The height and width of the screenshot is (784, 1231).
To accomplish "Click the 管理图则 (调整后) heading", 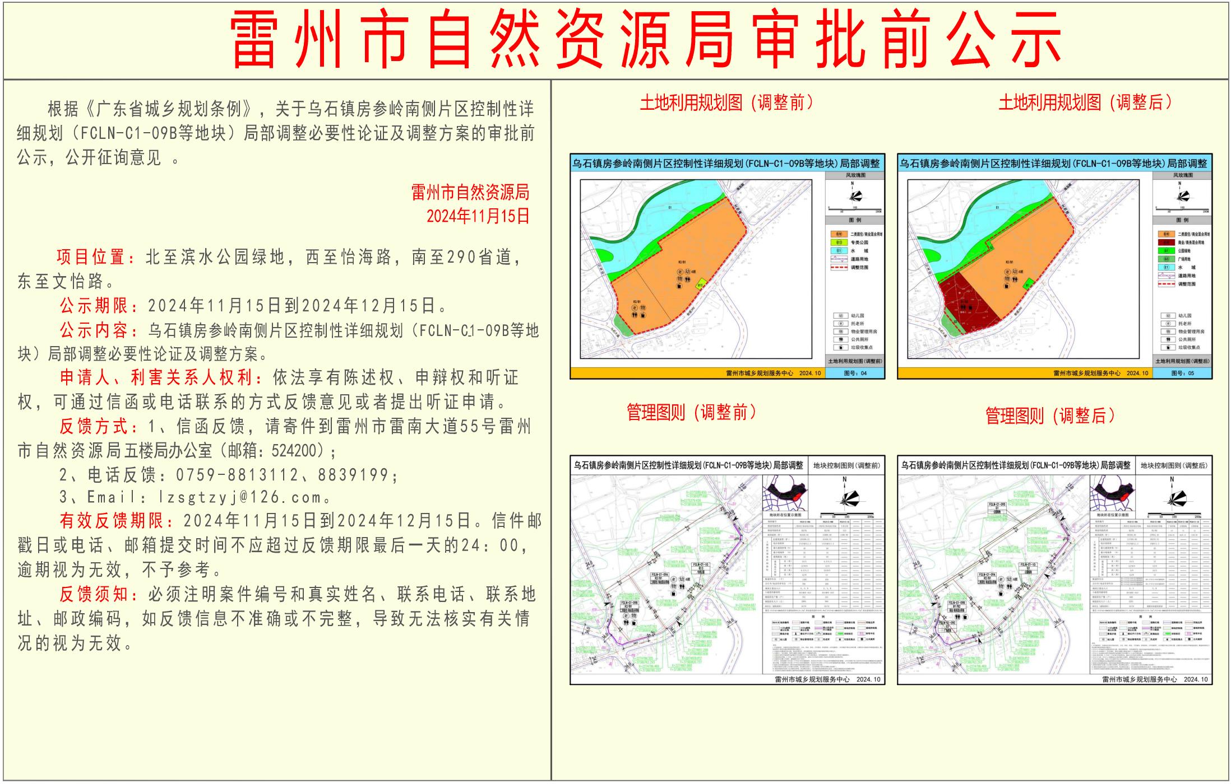I will click(x=1050, y=416).
